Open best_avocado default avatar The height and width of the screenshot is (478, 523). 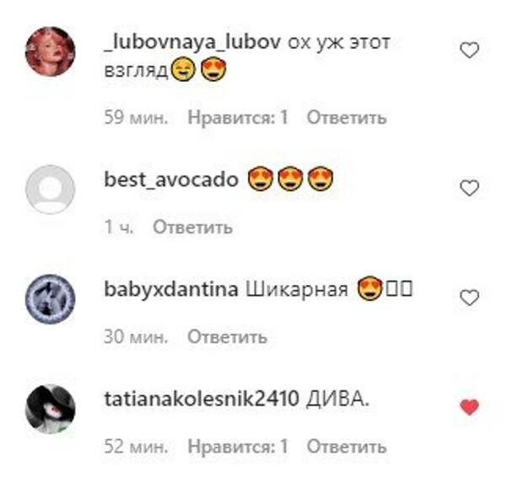[51, 189]
